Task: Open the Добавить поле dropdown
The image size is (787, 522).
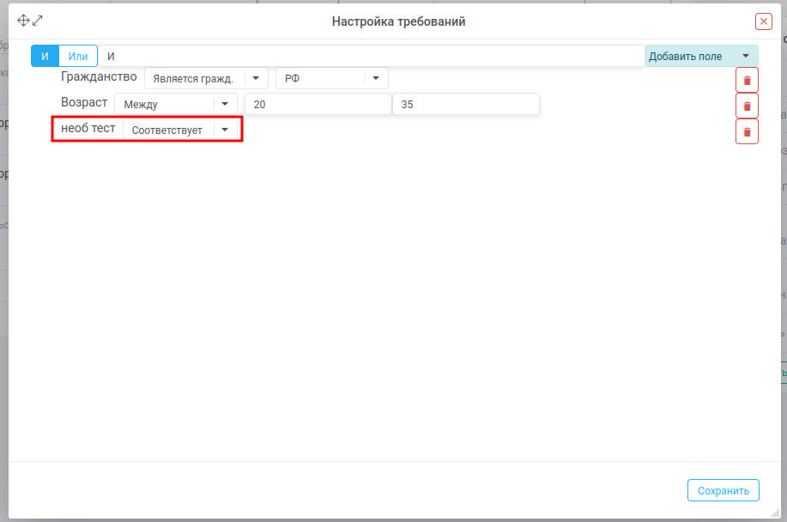Action: [701, 56]
